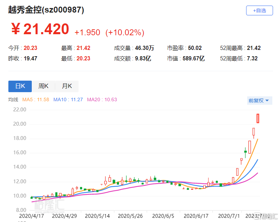Click the 20.00 y-axis label
Viewport: 280px width, 222px height.
point(20,124)
